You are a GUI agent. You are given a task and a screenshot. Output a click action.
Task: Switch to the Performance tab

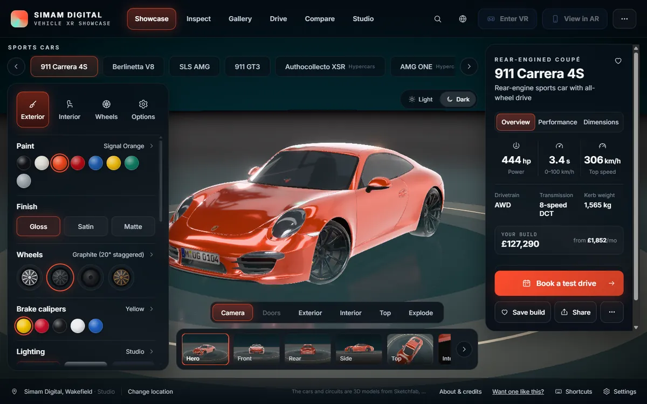(557, 122)
